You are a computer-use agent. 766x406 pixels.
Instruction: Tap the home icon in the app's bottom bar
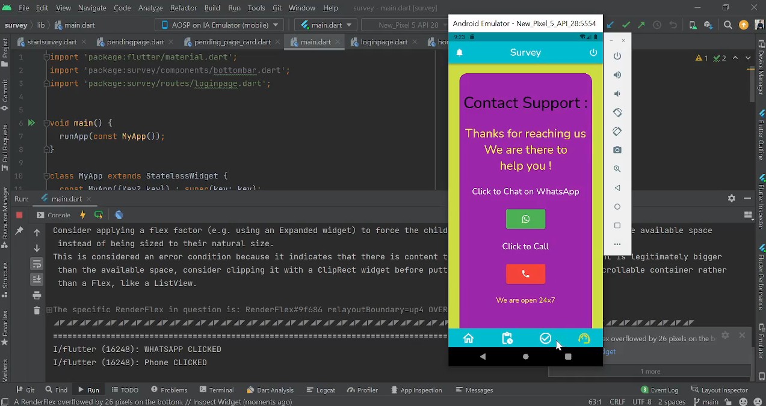468,338
